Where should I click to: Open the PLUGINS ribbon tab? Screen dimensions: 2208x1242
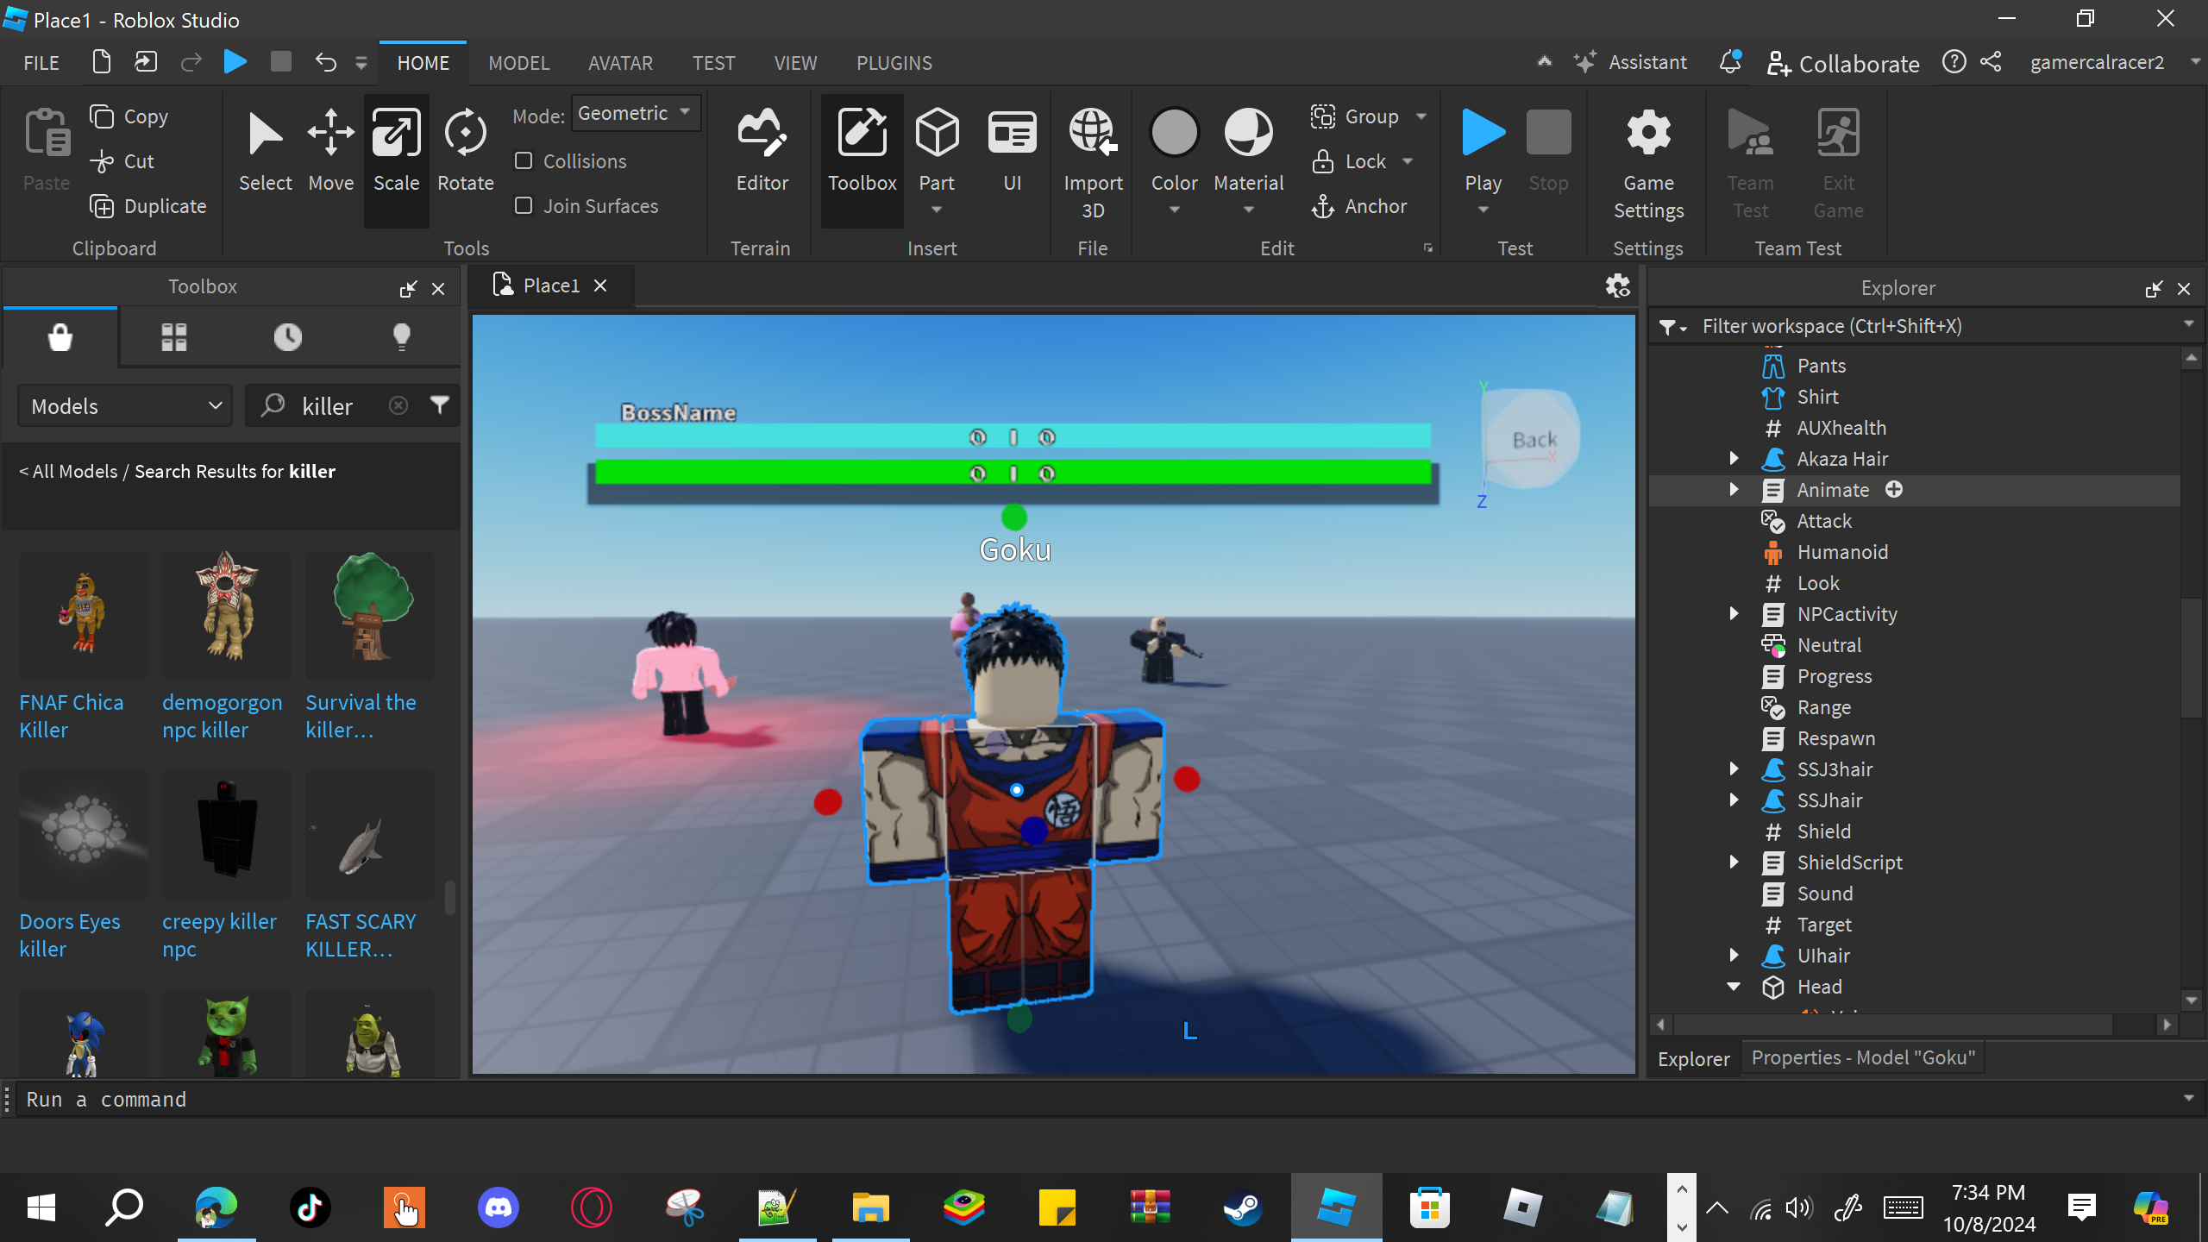(x=894, y=63)
